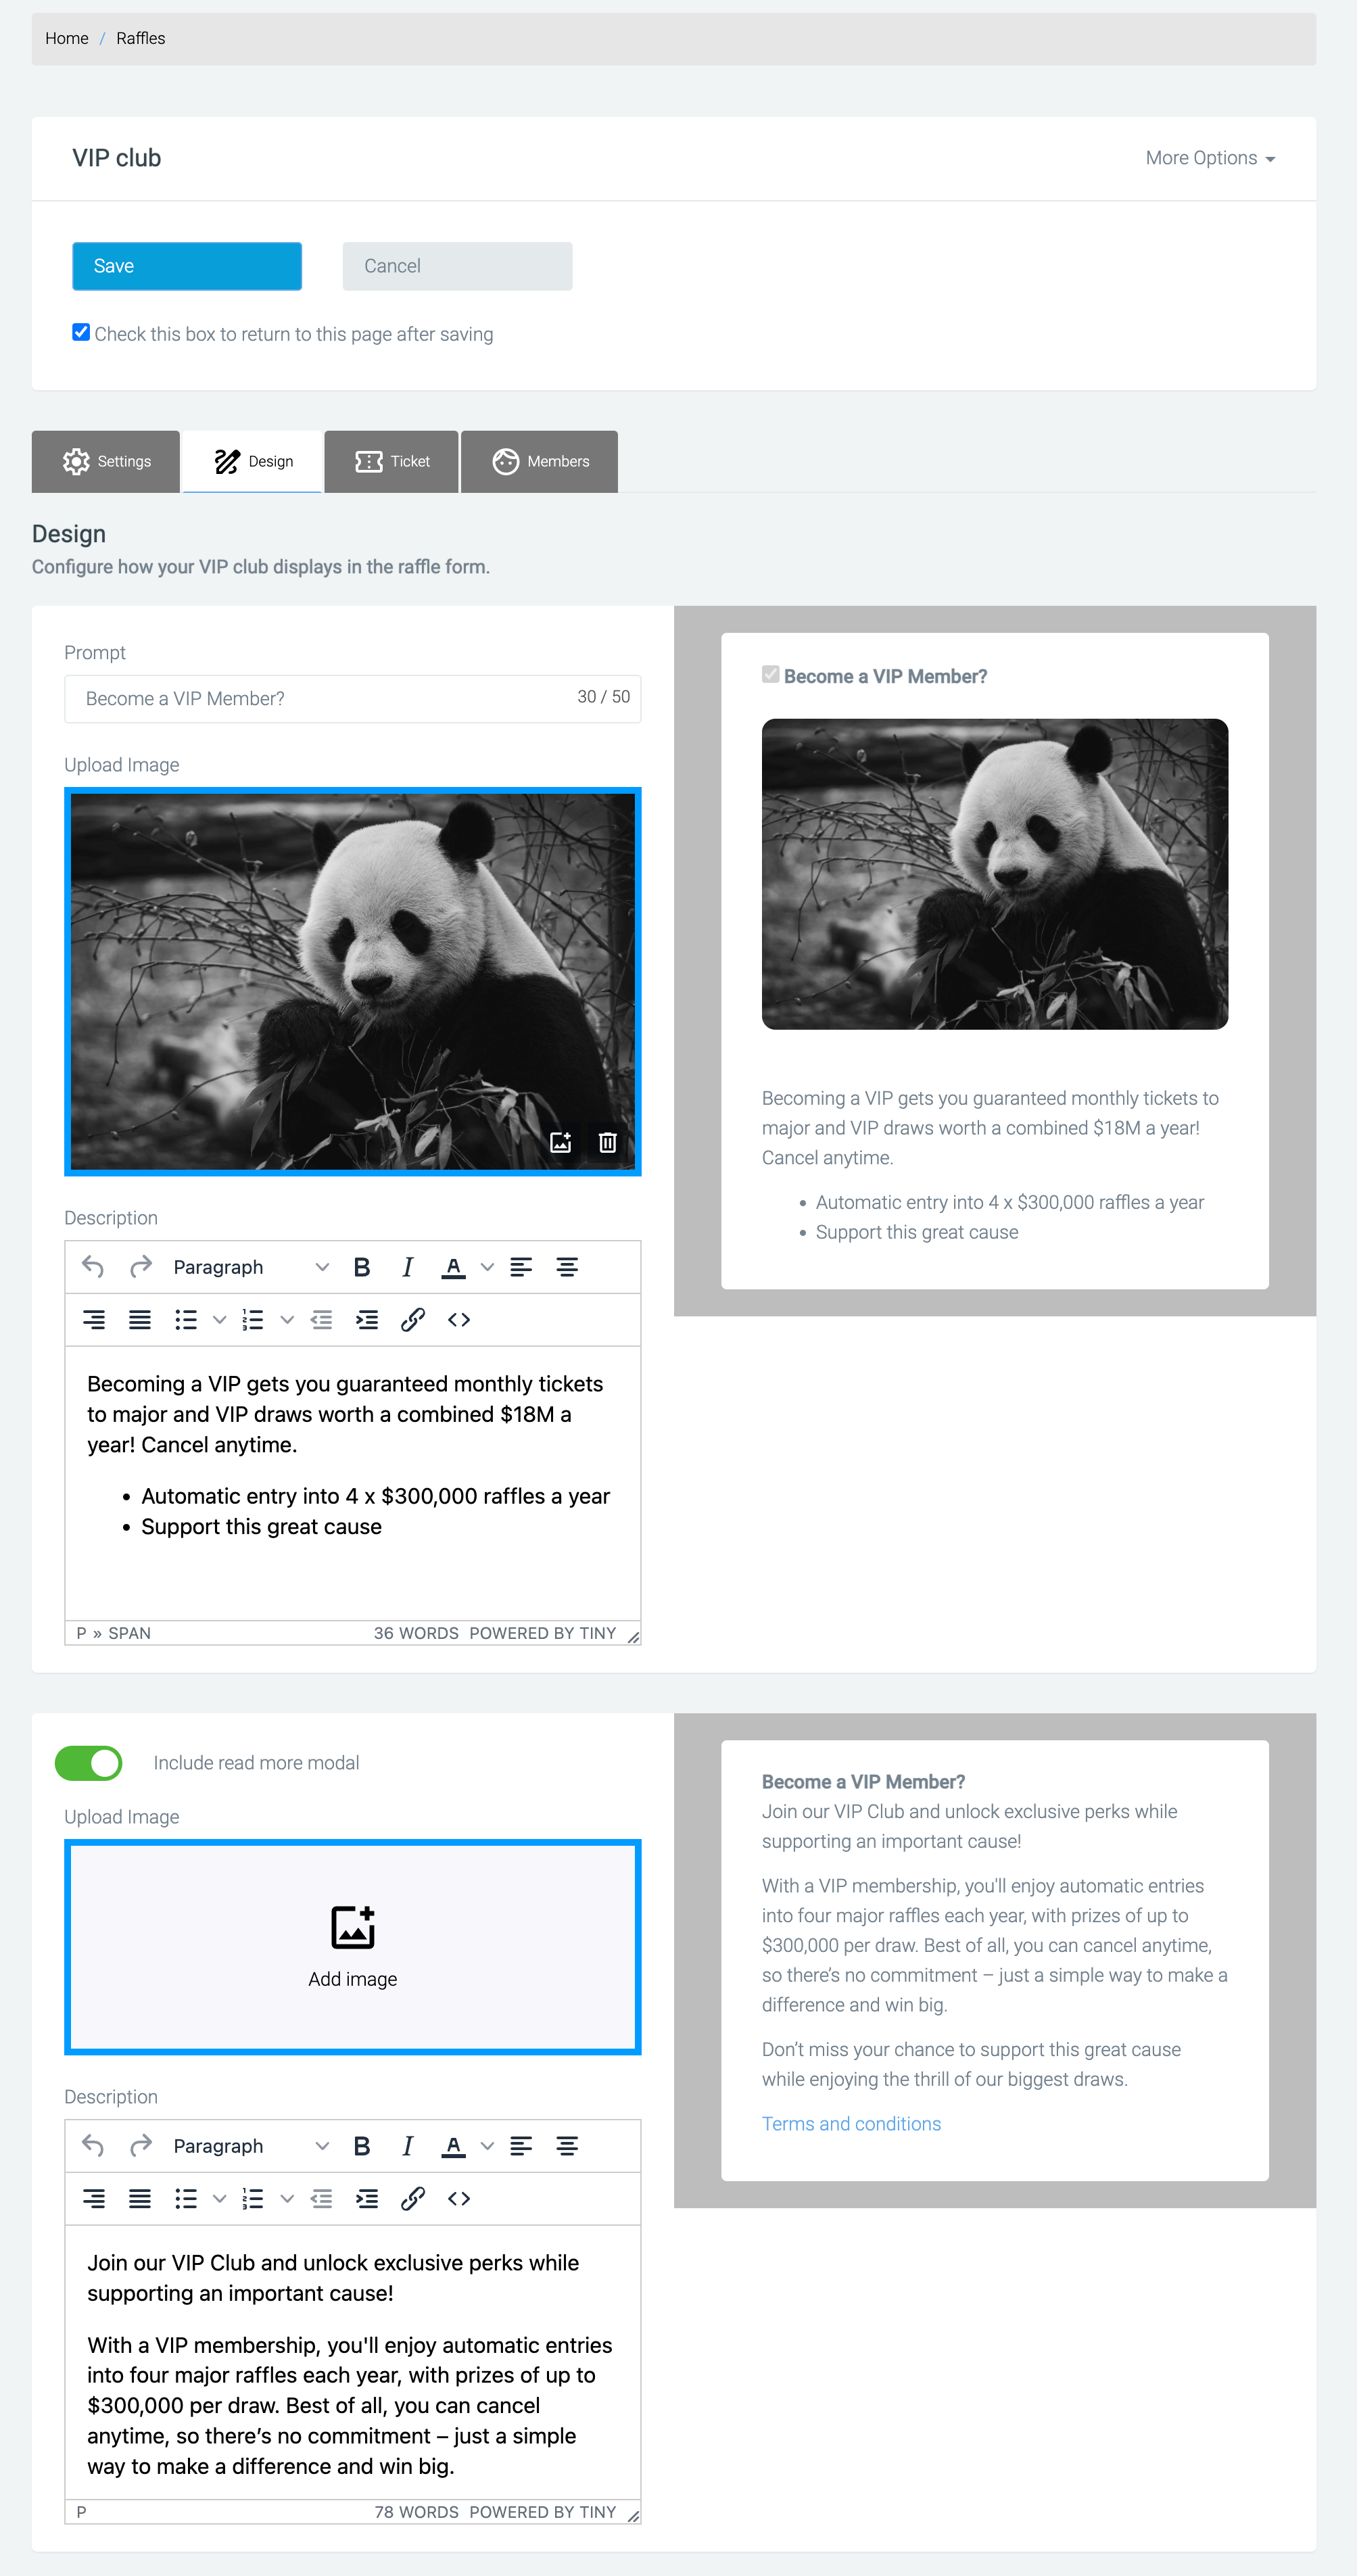Go to the Members tab
The height and width of the screenshot is (2576, 1357).
pyautogui.click(x=539, y=461)
